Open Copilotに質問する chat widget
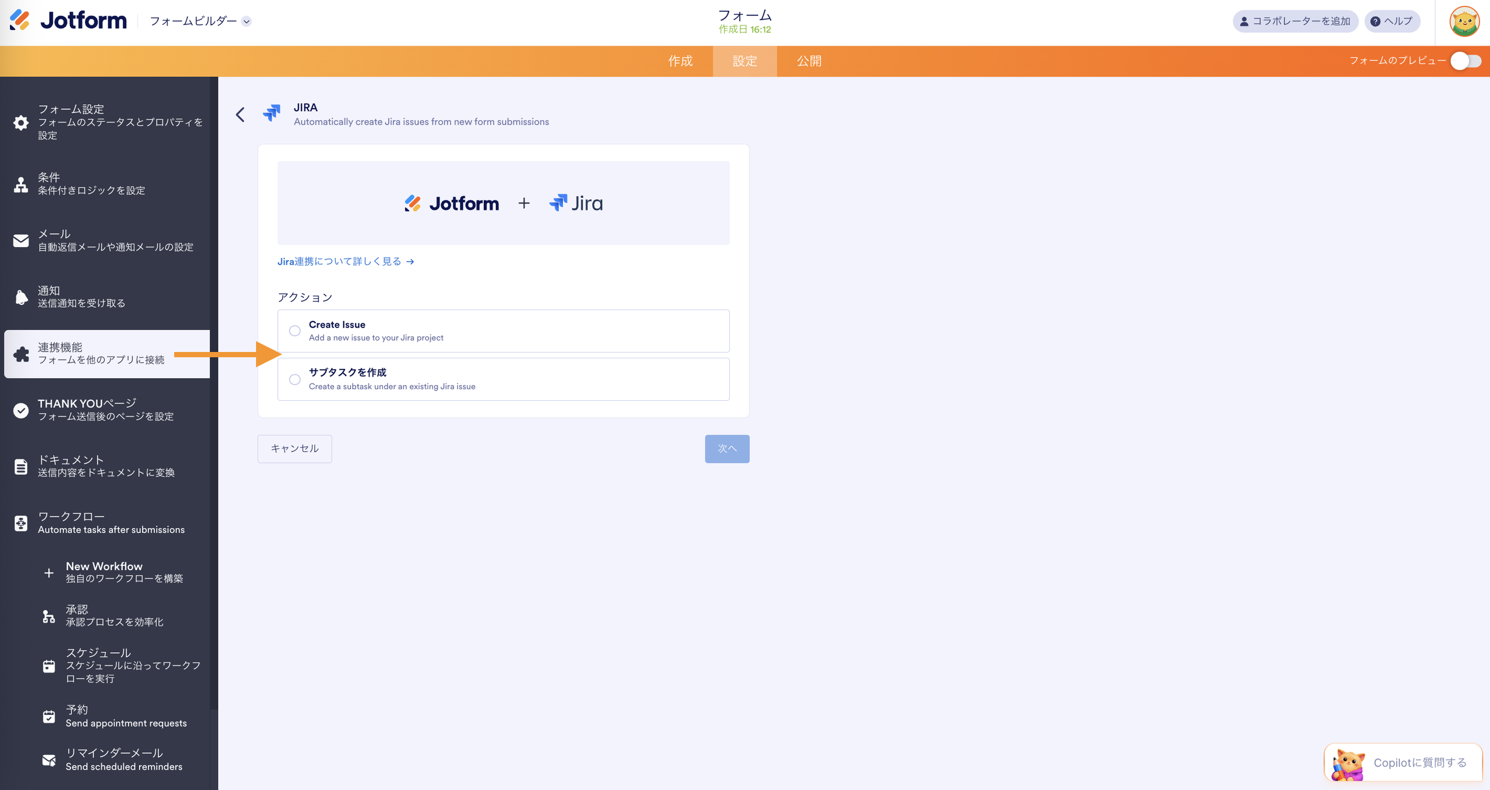Screen dimensions: 1490x790 1403,763
